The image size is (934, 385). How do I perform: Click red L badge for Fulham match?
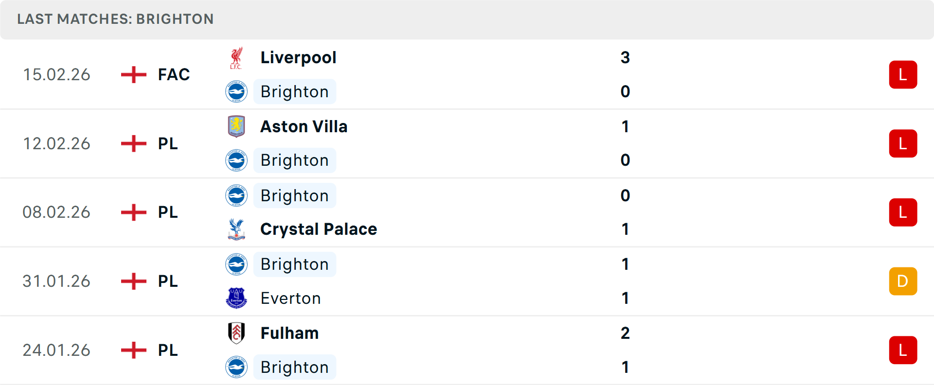point(903,350)
